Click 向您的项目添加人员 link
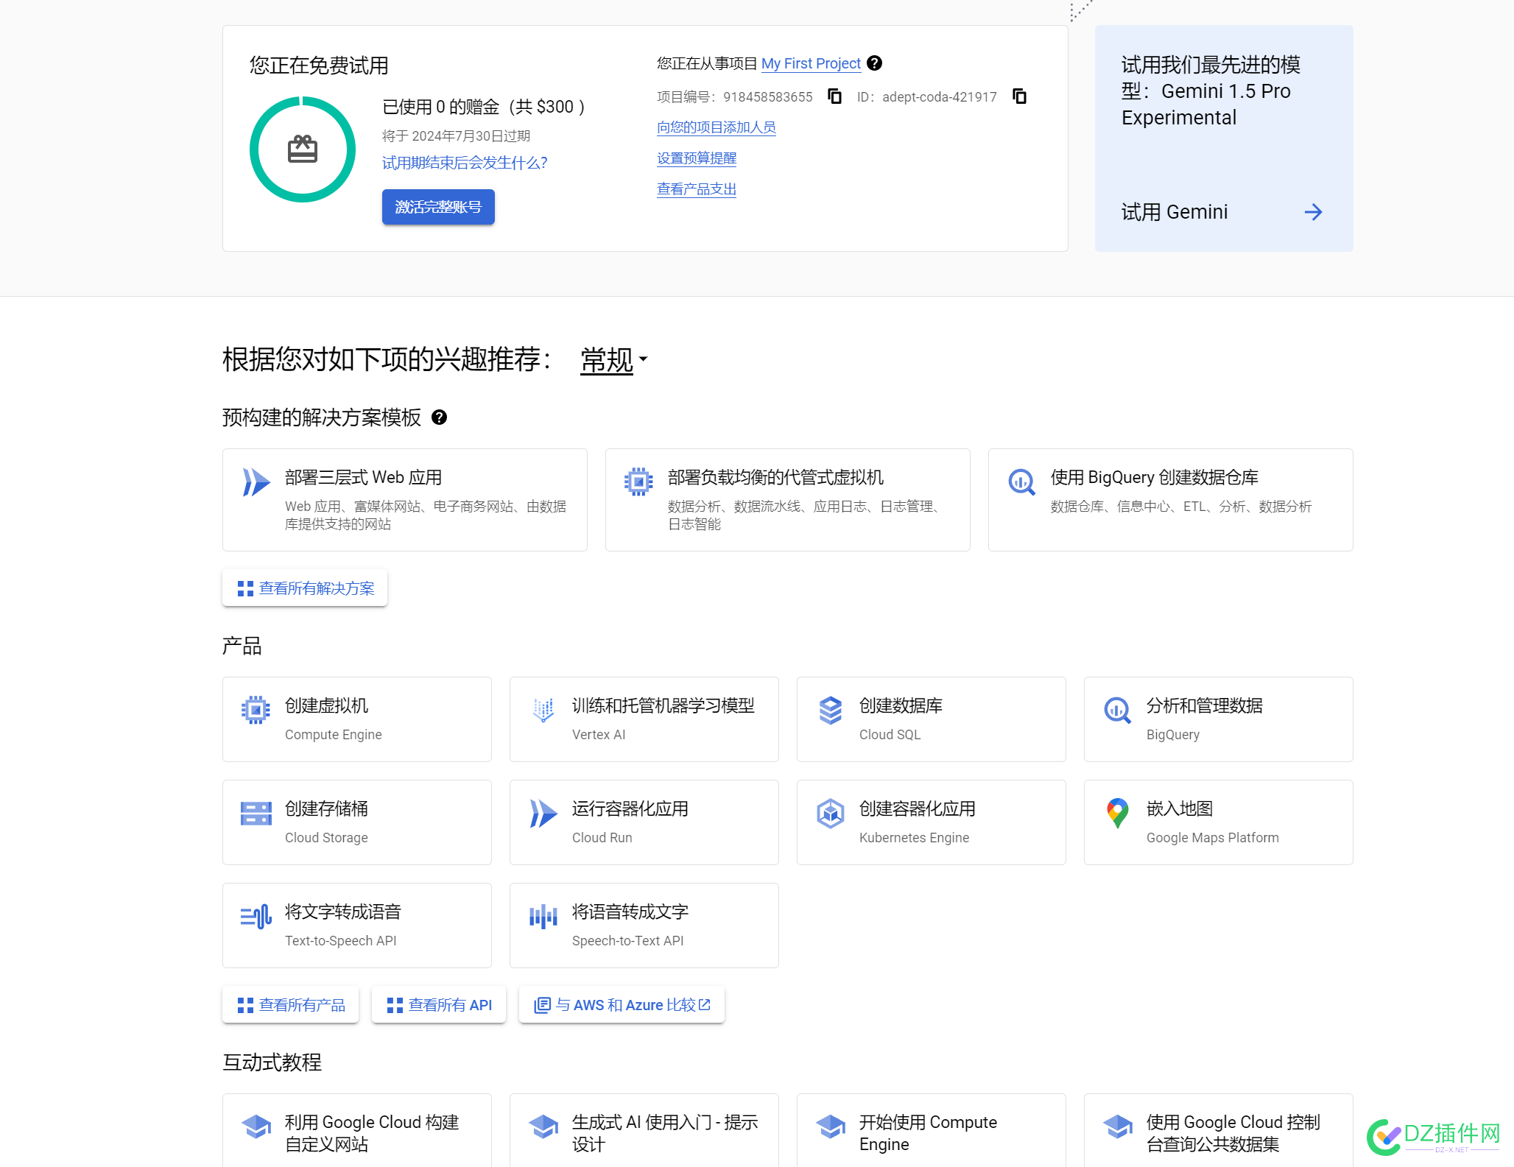Viewport: 1514px width, 1167px height. [716, 127]
